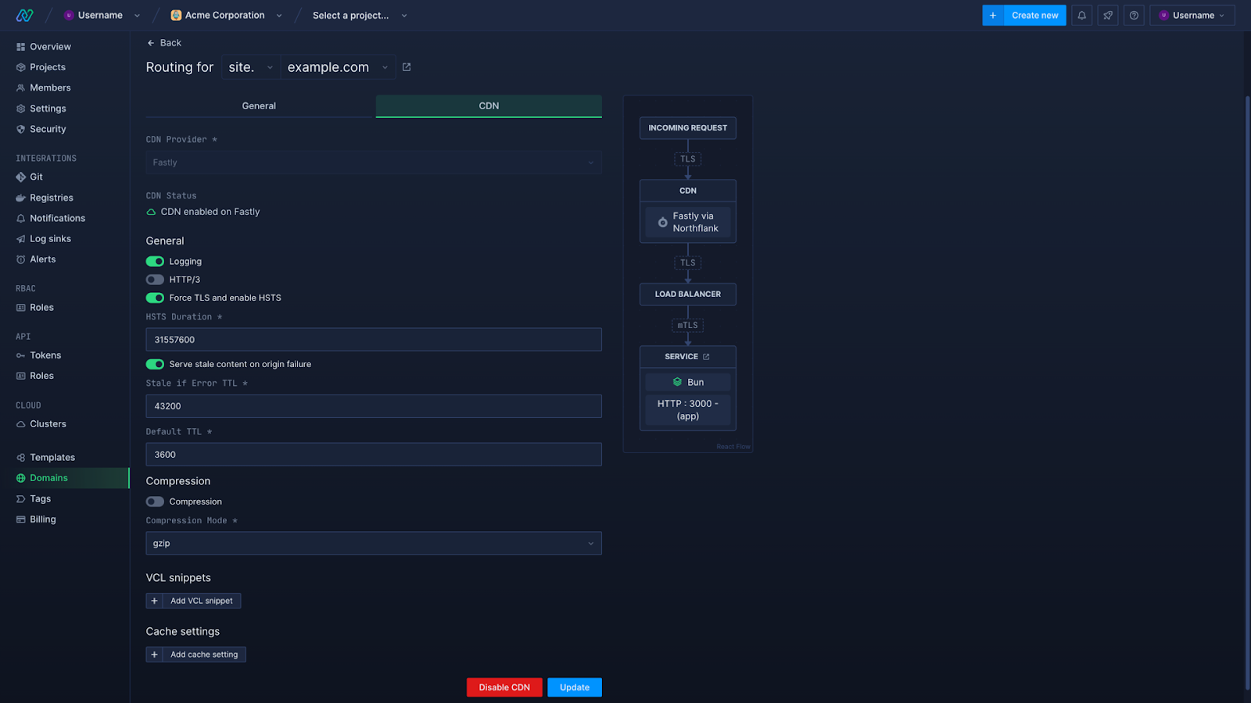Open the Registries section
Image resolution: width=1251 pixels, height=703 pixels.
[52, 197]
